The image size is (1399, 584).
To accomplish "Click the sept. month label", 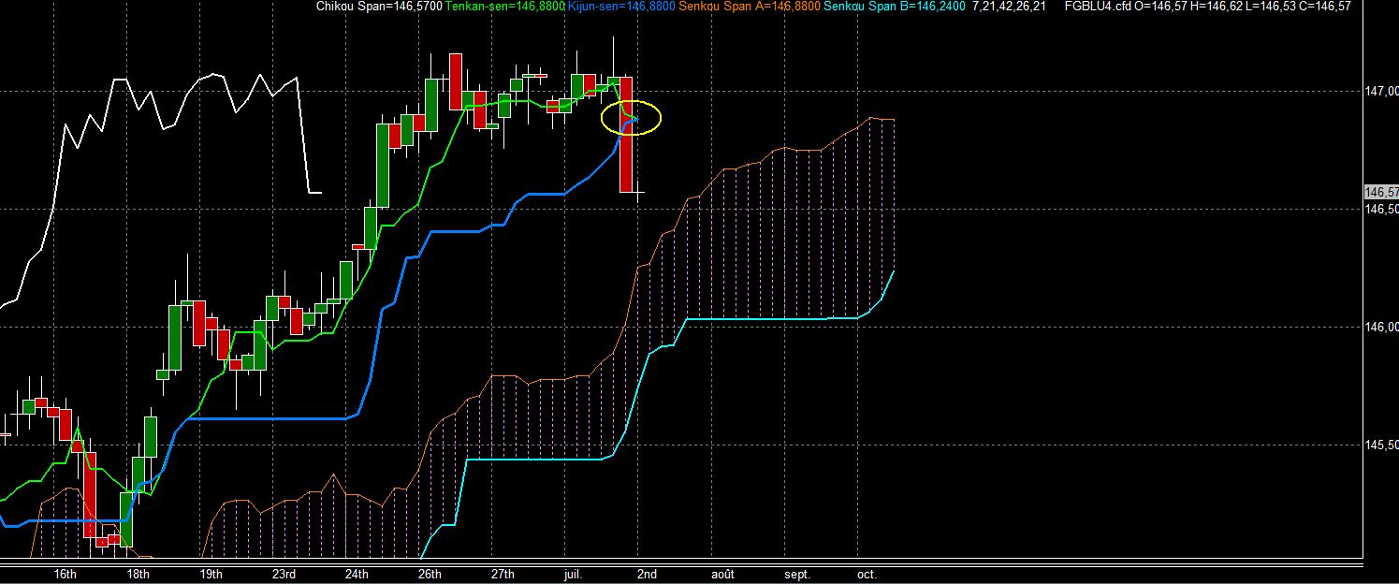I will pos(797,574).
